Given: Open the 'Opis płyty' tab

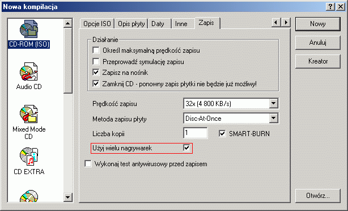Looking at the screenshot, I should [x=131, y=24].
